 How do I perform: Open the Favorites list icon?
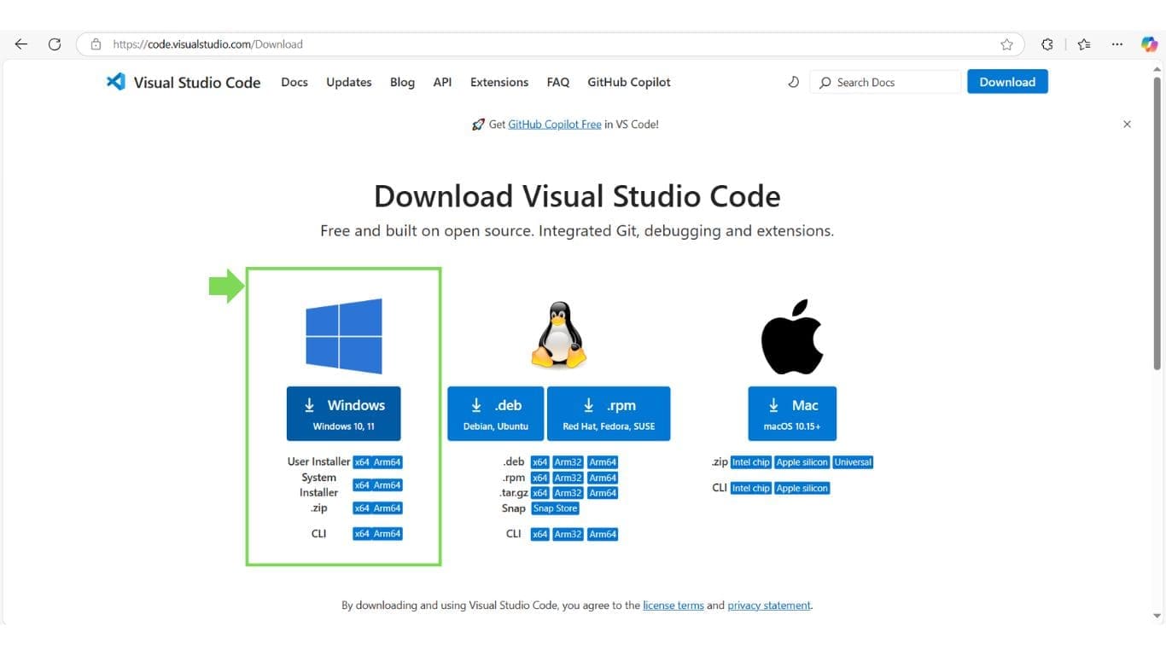pyautogui.click(x=1084, y=44)
